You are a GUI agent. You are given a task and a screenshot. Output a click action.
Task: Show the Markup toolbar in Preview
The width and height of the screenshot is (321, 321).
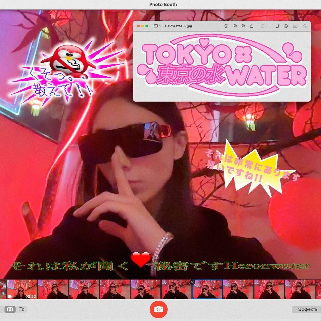(x=286, y=26)
